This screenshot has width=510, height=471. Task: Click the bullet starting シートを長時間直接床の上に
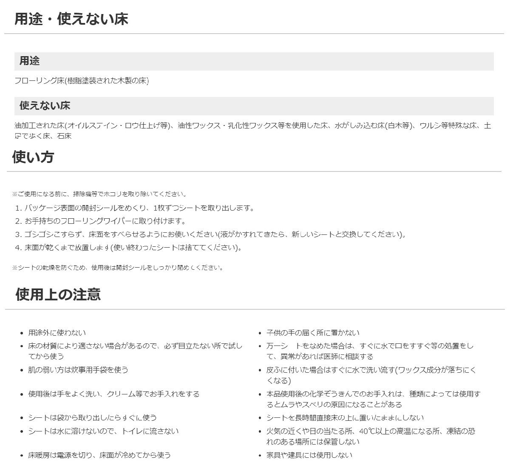pyautogui.click(x=345, y=418)
